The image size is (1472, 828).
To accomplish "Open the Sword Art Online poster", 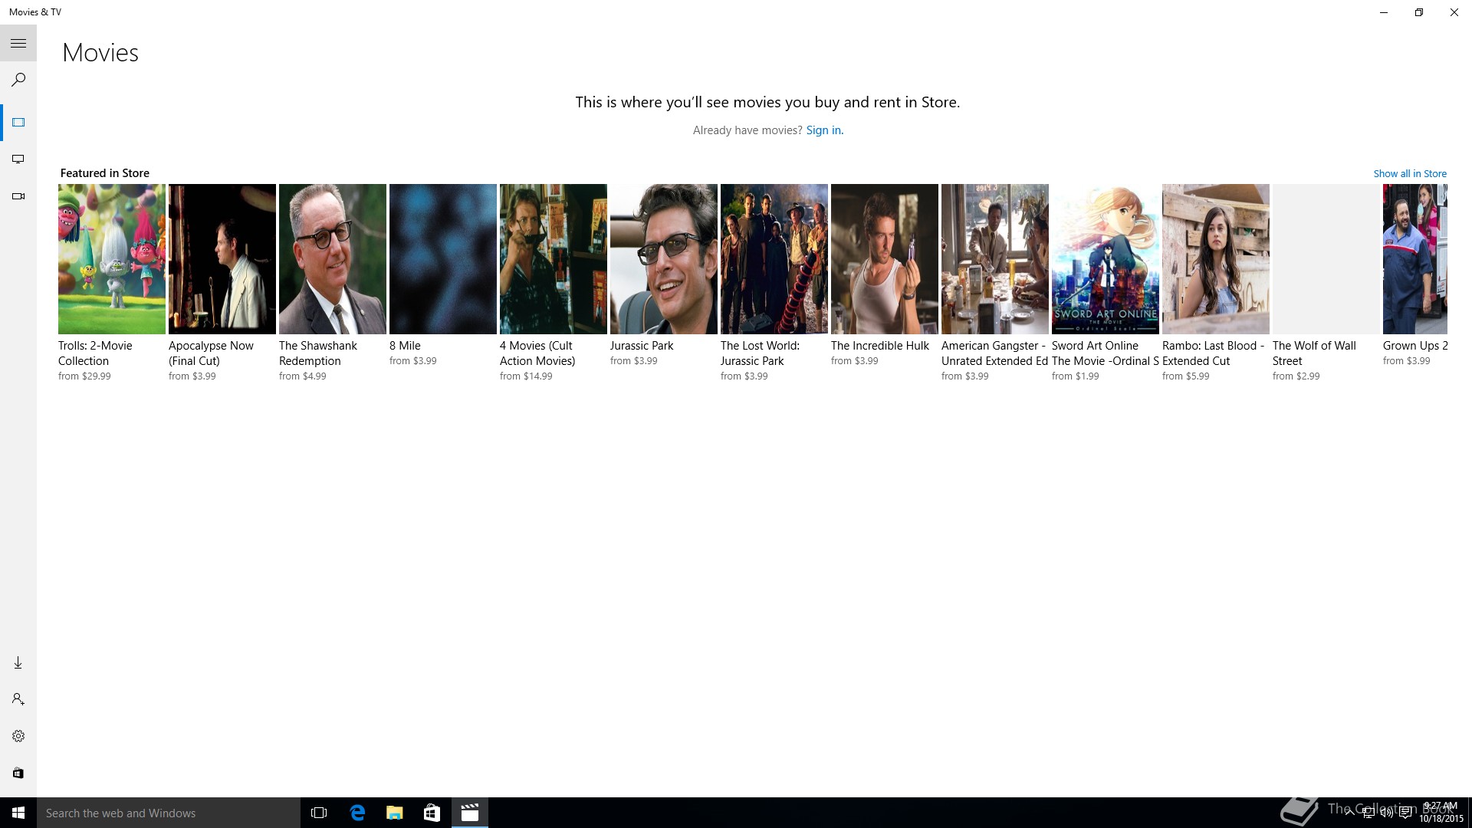I will pyautogui.click(x=1106, y=259).
